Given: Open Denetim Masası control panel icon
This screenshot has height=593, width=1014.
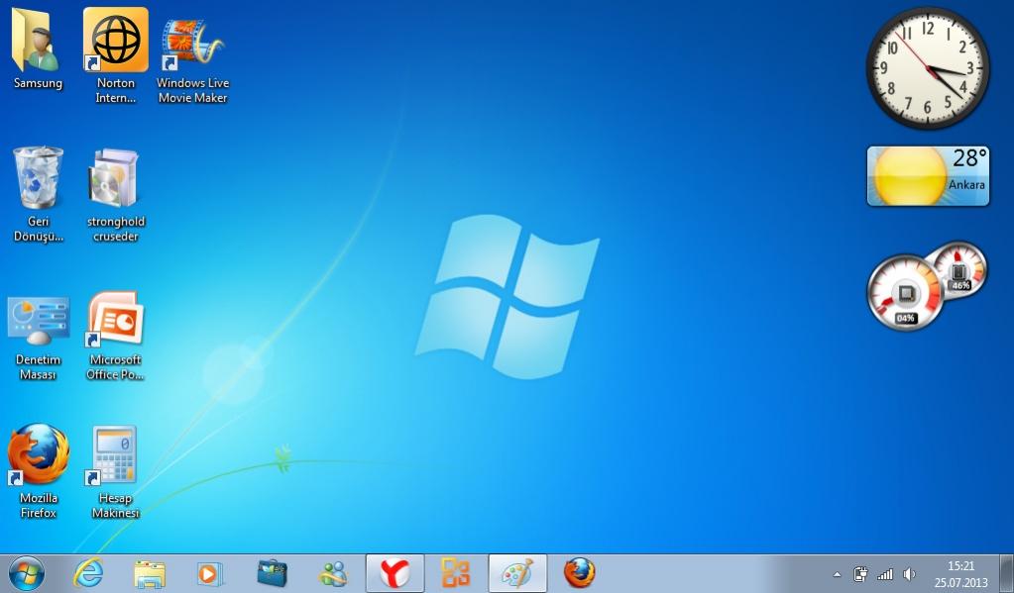Looking at the screenshot, I should tap(38, 322).
